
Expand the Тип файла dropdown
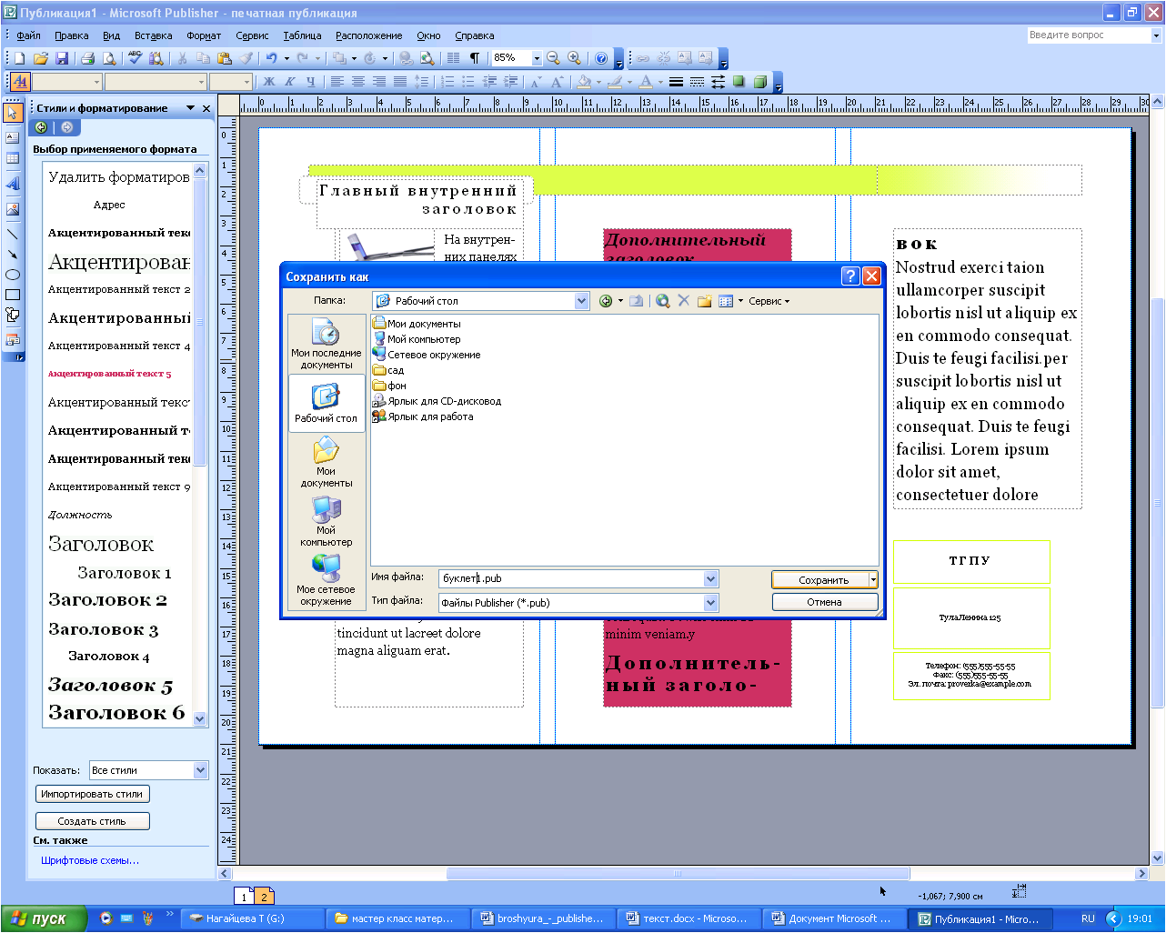point(711,603)
